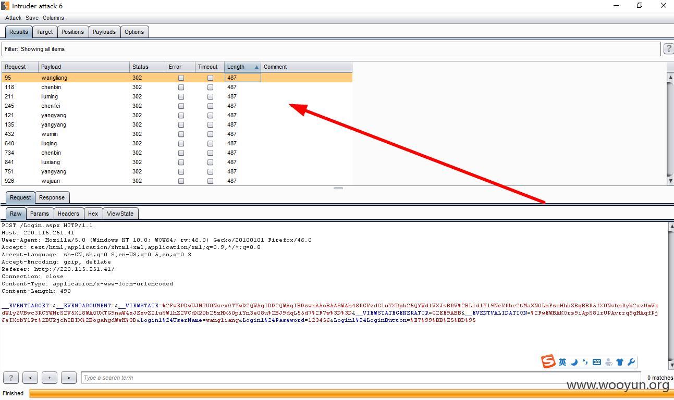Switch to the ViewState view tab
Viewport: 674px width, 400px height.
(120, 214)
